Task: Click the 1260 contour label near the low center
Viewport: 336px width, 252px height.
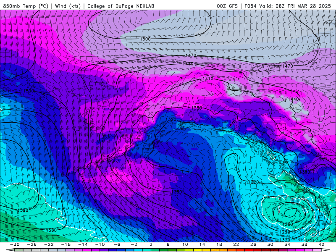Action: tap(288, 224)
